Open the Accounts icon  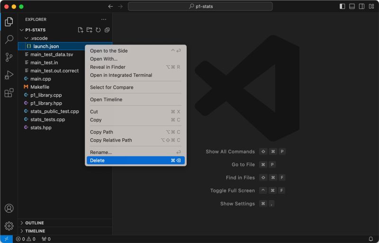coord(9,208)
